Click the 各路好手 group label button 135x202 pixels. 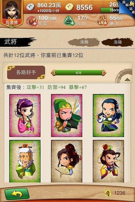[x=26, y=72]
